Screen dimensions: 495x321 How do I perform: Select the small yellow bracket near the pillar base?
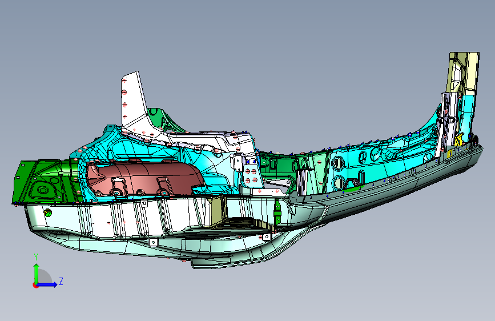pyautogui.click(x=458, y=139)
